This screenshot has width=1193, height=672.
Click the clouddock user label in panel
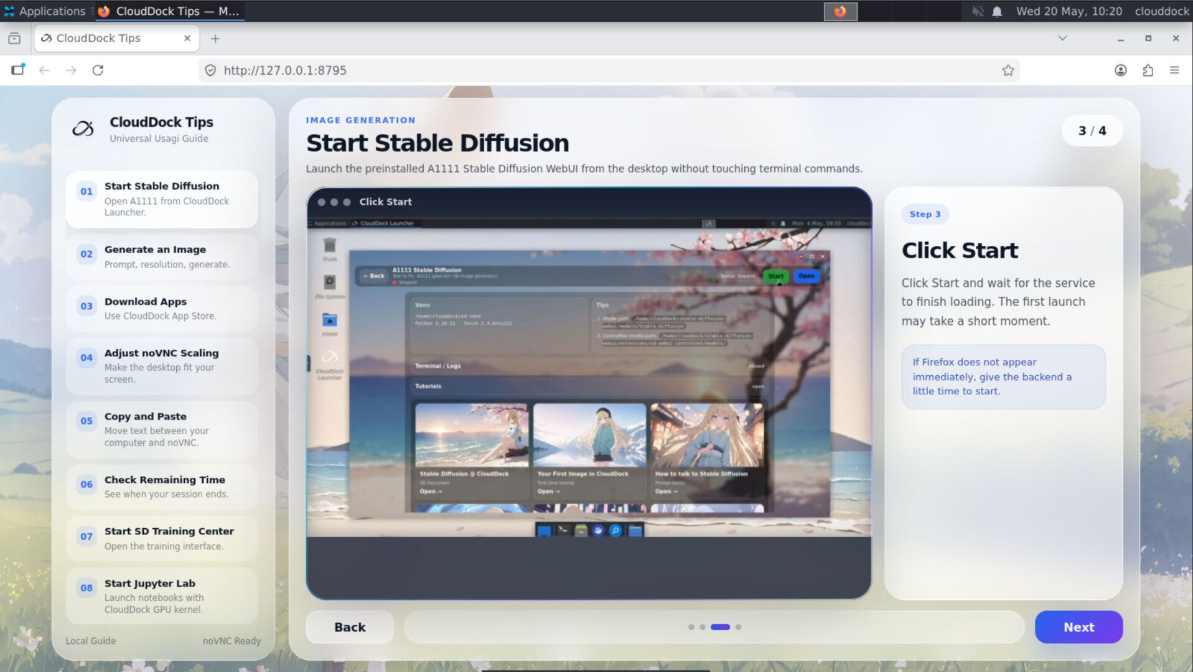[1161, 11]
